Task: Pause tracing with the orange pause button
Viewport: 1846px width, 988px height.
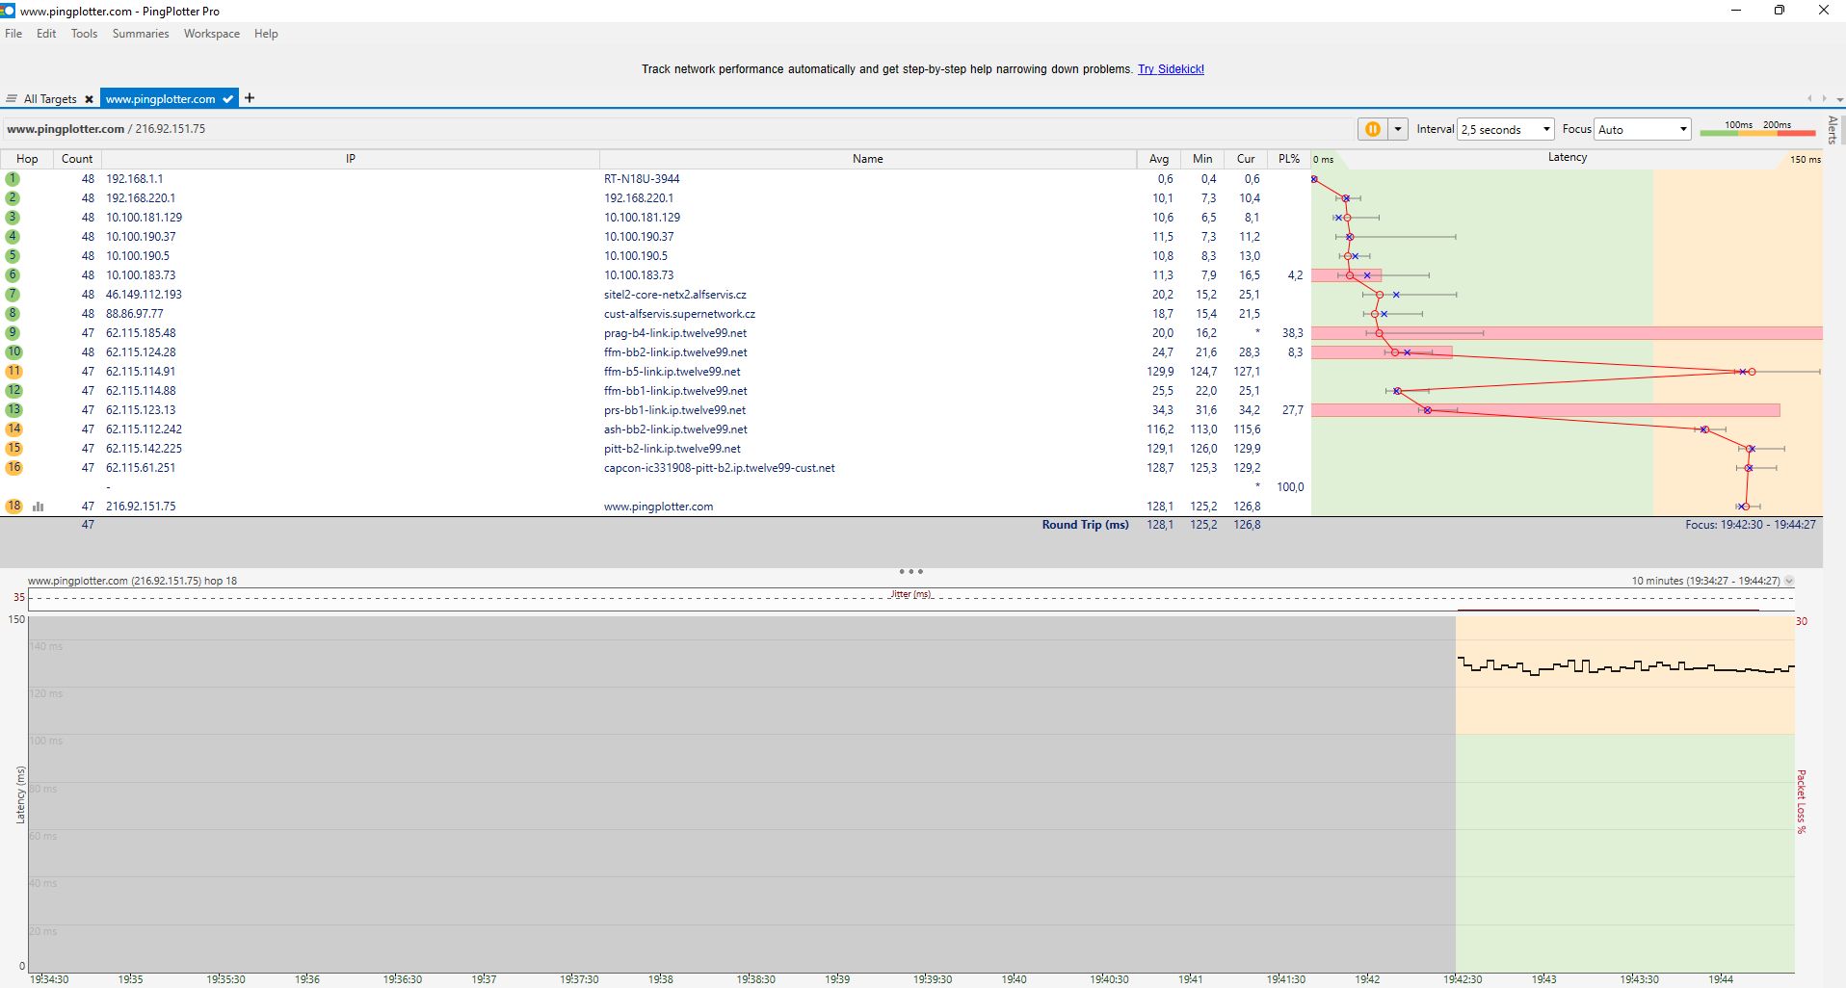Action: point(1372,129)
